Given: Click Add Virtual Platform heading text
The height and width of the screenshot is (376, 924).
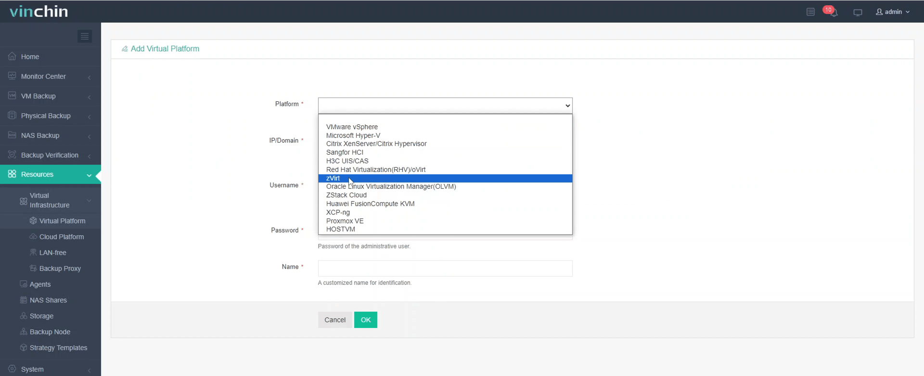Looking at the screenshot, I should (x=165, y=49).
